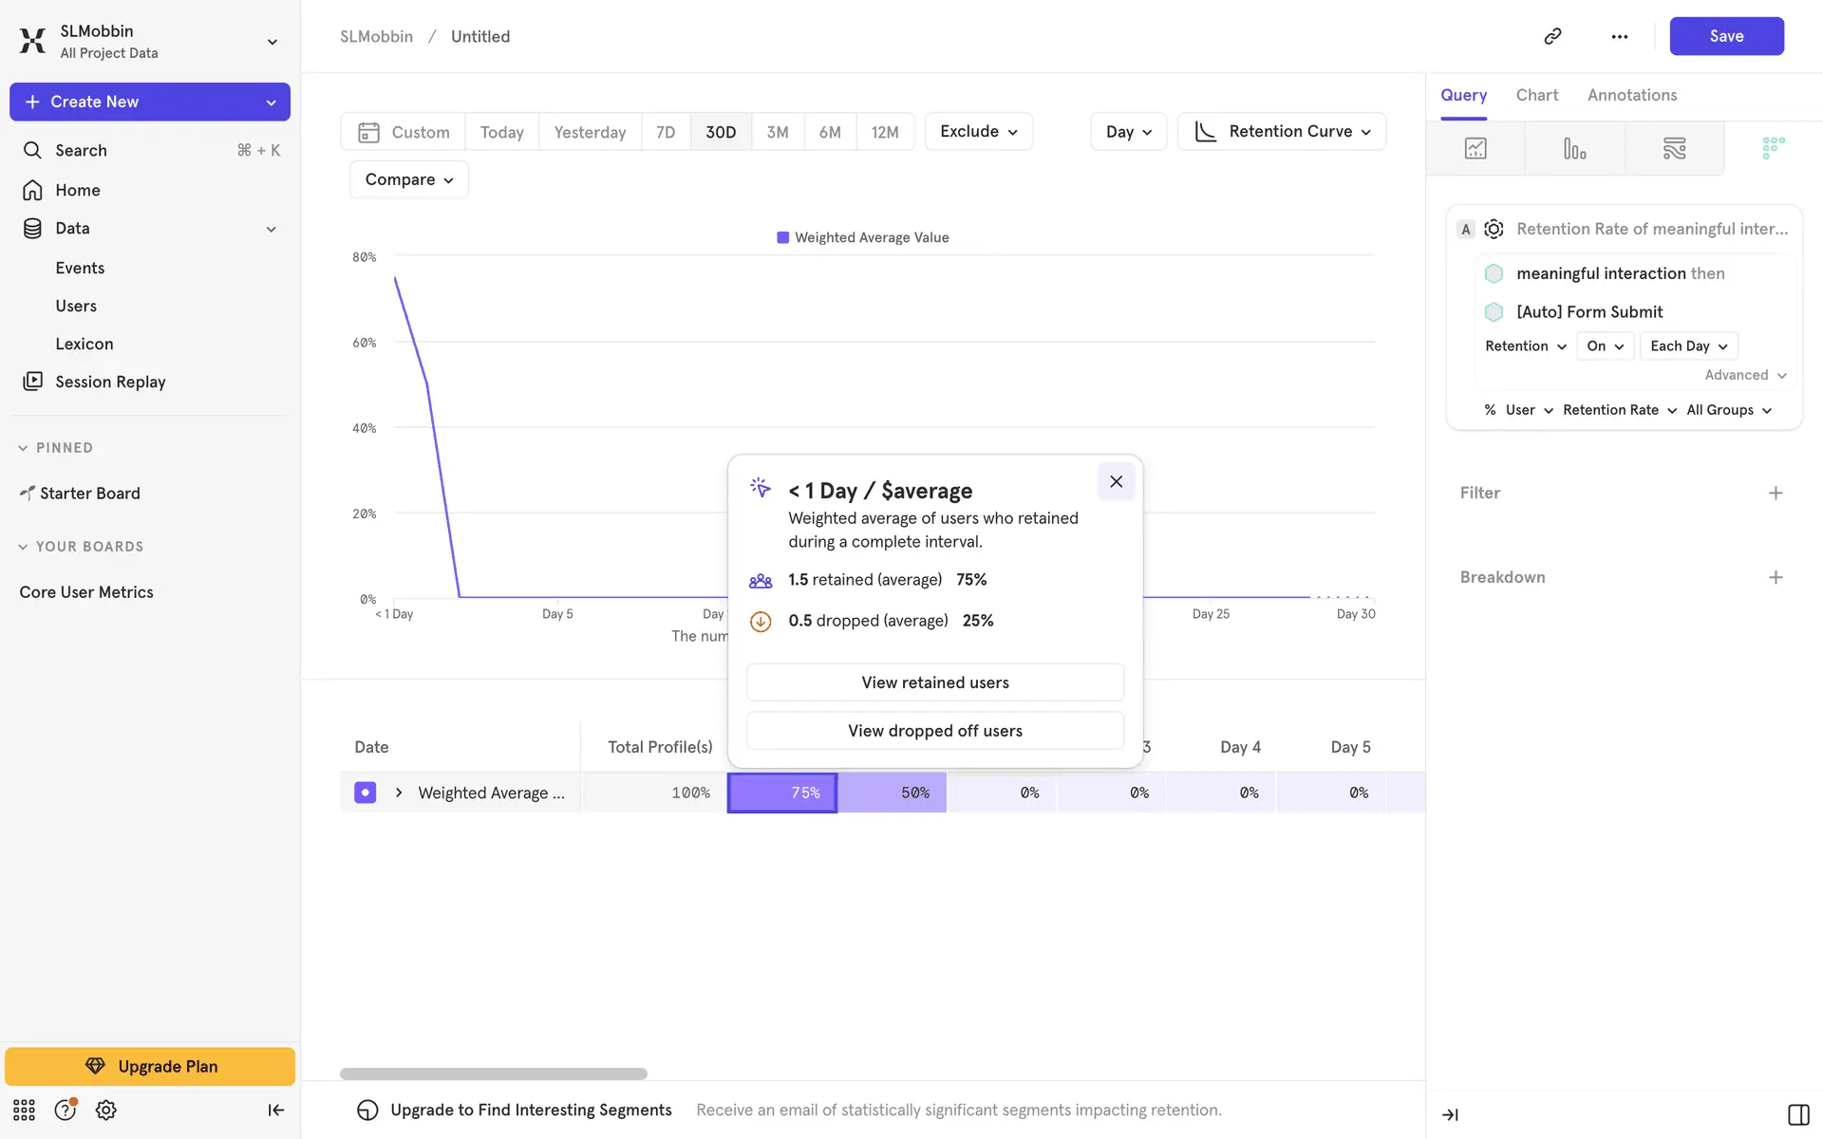Click View retained users button
Viewport: 1823px width, 1139px height.
coord(934,682)
